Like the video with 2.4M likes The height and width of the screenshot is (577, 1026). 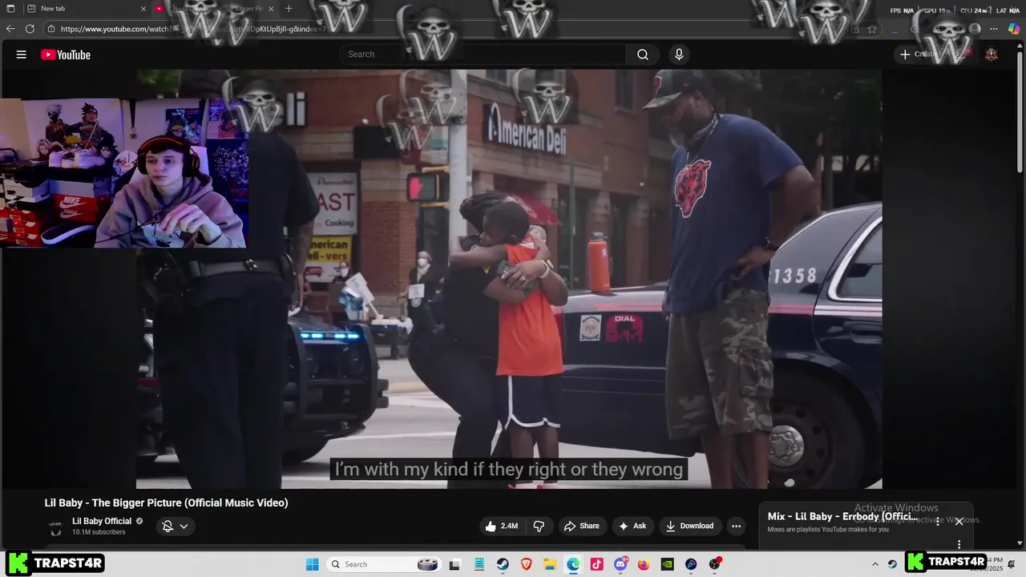[x=501, y=526]
